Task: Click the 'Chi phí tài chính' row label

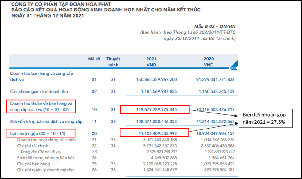Action: tap(33, 146)
